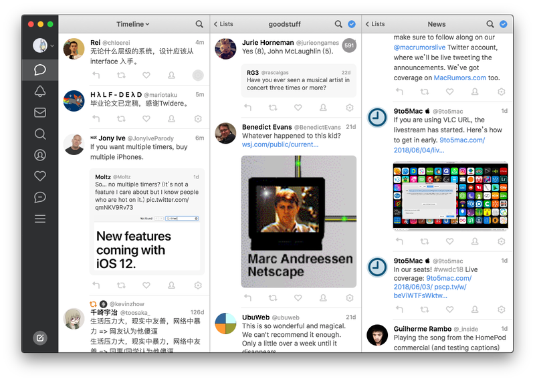Open settings gear on HALF-DEAD tweet

198,119
